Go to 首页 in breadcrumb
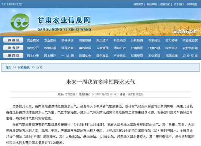Viewport: 201px width, 146px height. click(8, 67)
